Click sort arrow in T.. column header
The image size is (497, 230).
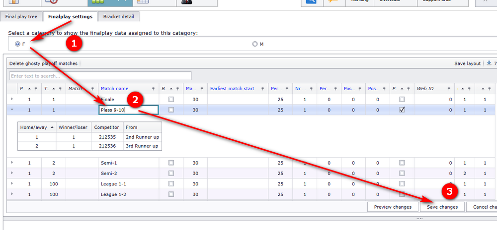click(54, 89)
